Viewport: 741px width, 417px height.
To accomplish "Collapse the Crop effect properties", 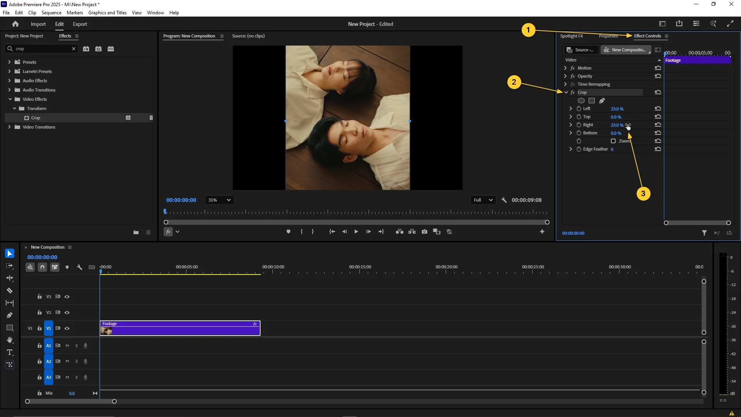I will [x=566, y=92].
